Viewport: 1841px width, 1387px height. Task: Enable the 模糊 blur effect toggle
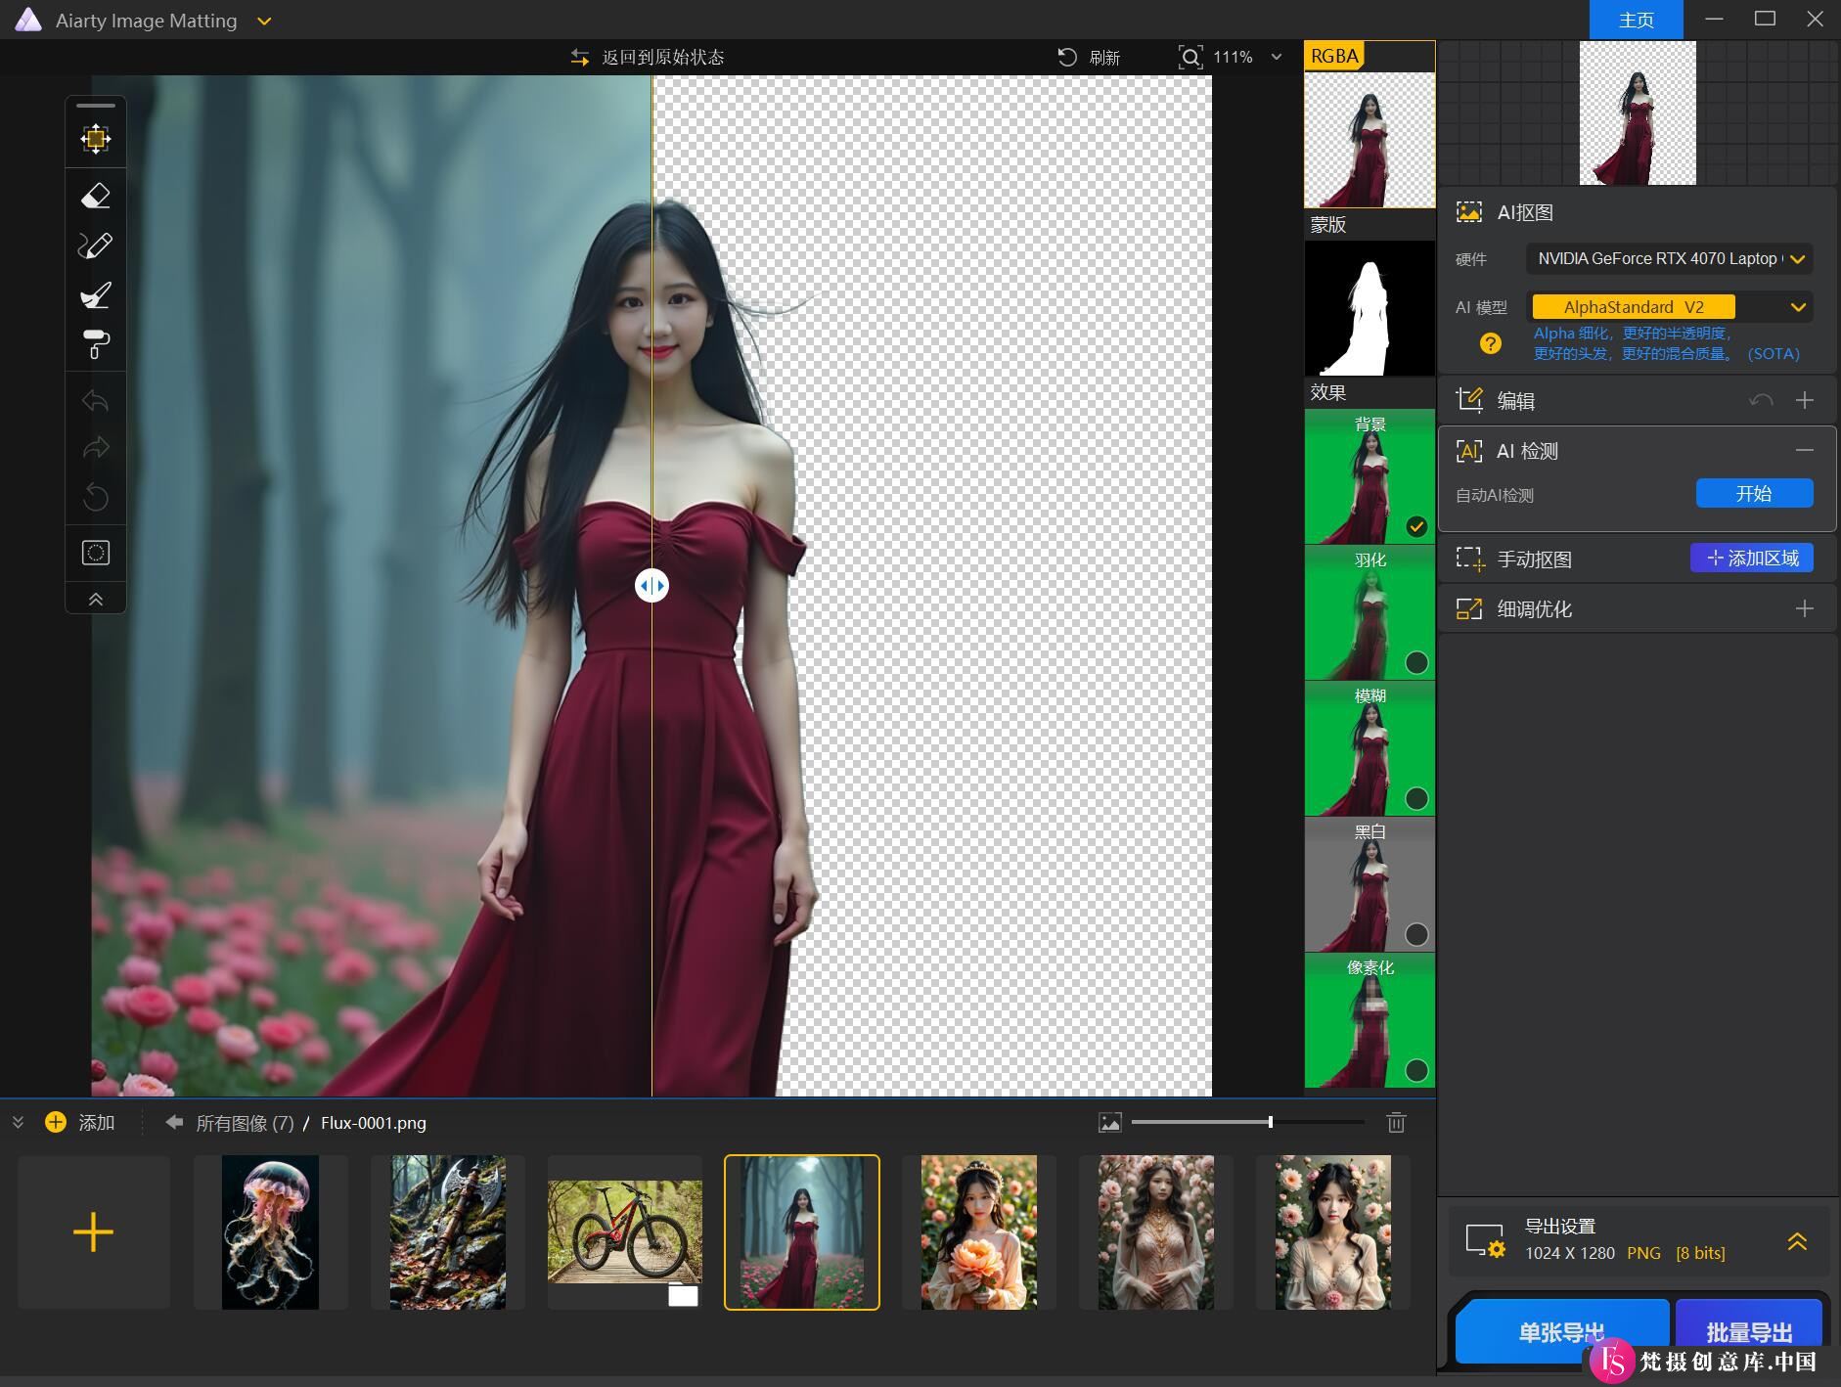point(1416,798)
